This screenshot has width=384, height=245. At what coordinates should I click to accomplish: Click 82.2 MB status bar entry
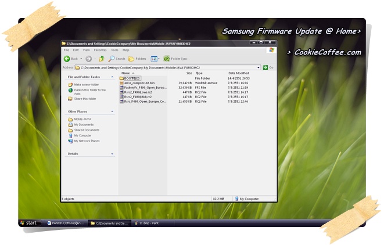218,199
